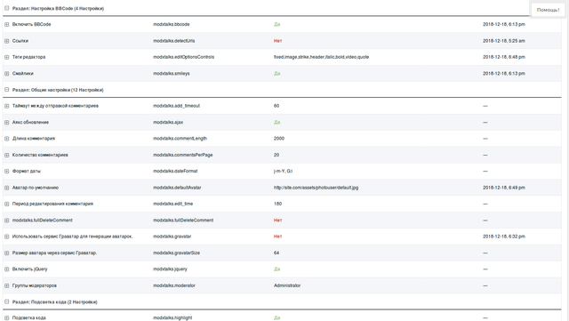Expand the Ссылки row details

click(6, 41)
